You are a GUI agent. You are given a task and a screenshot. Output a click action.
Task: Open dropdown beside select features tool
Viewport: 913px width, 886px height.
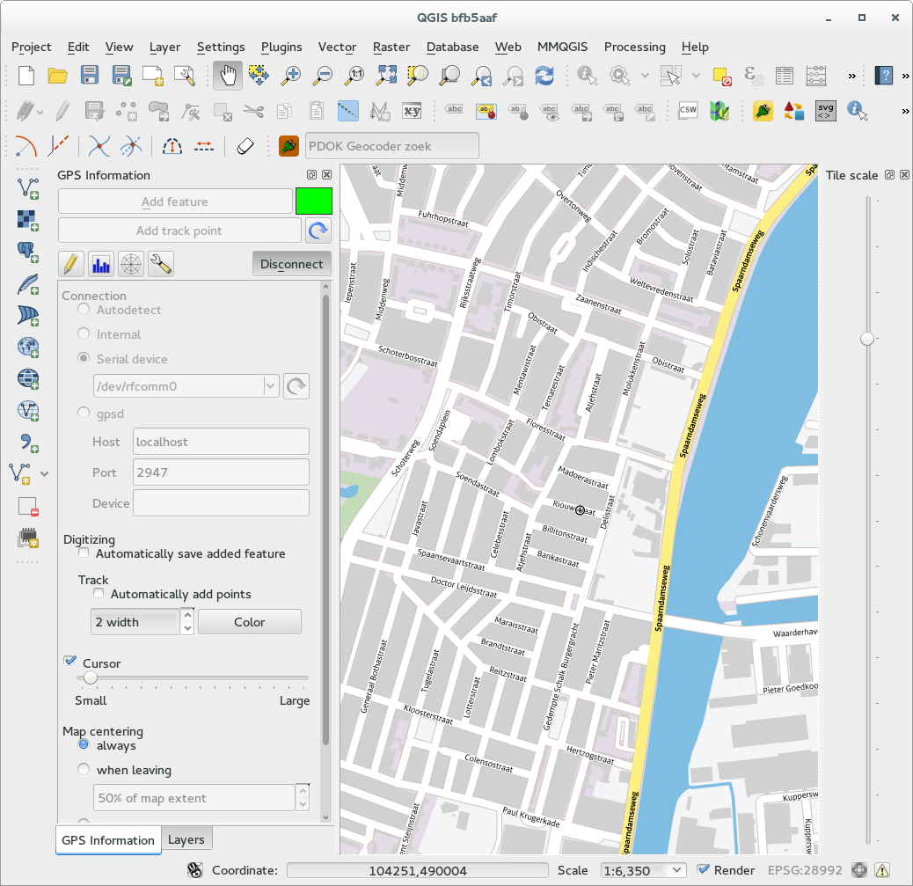point(696,76)
